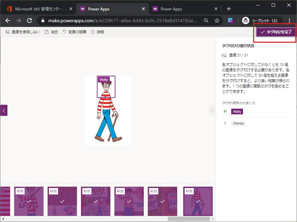Open thumbnail of Wally holding cane closeup
Viewport: 297px width, 222px height.
29,201
